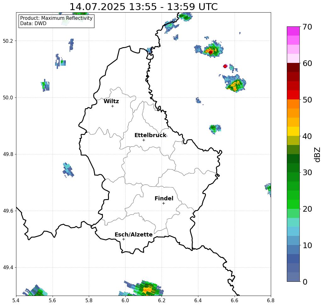
Task: Click the longitude tick label 5.8
Action: 89,300
